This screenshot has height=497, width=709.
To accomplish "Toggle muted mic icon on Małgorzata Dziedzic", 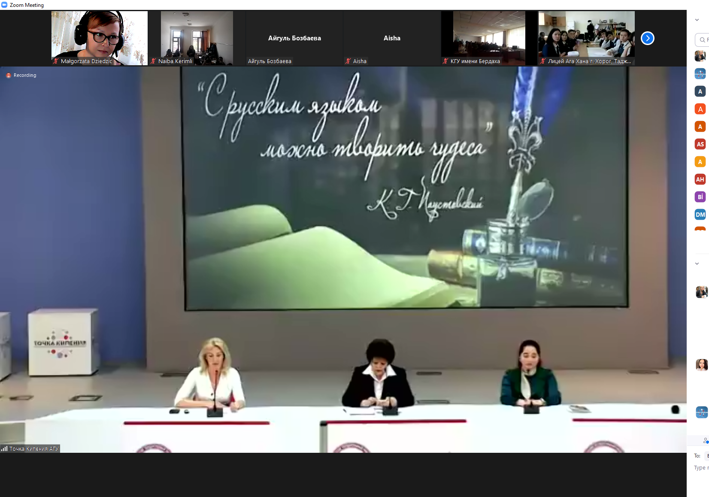I will 56,61.
